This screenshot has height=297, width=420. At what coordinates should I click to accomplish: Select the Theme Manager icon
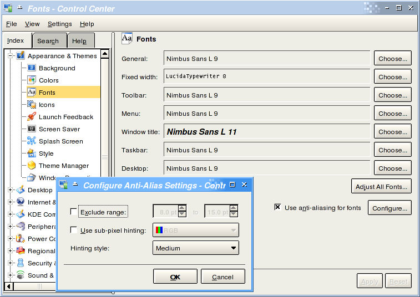(x=32, y=166)
